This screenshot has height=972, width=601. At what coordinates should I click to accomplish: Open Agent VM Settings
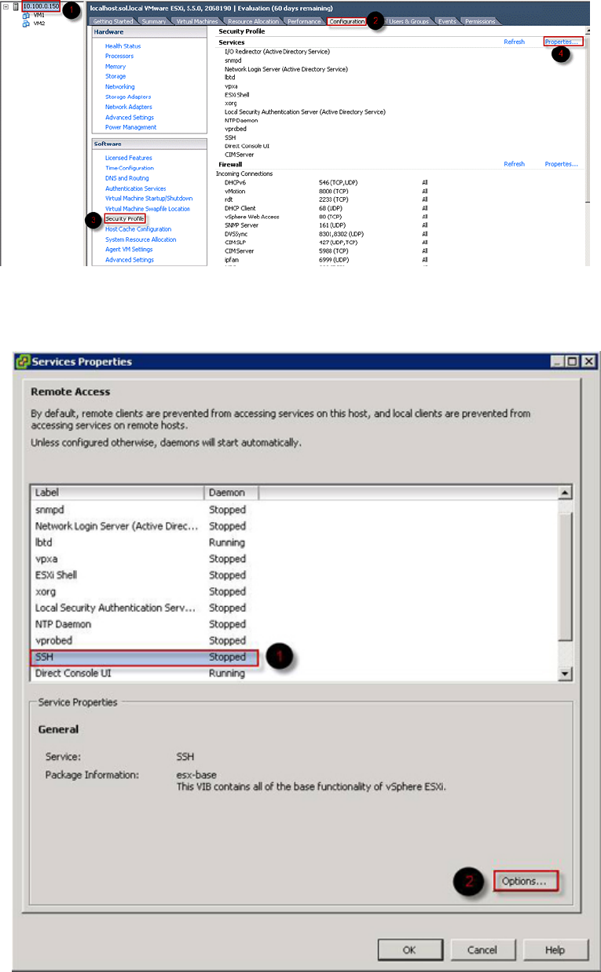(130, 250)
